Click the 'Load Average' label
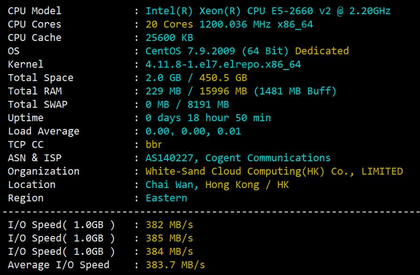Screen dimensions: 420x275 click(44, 131)
